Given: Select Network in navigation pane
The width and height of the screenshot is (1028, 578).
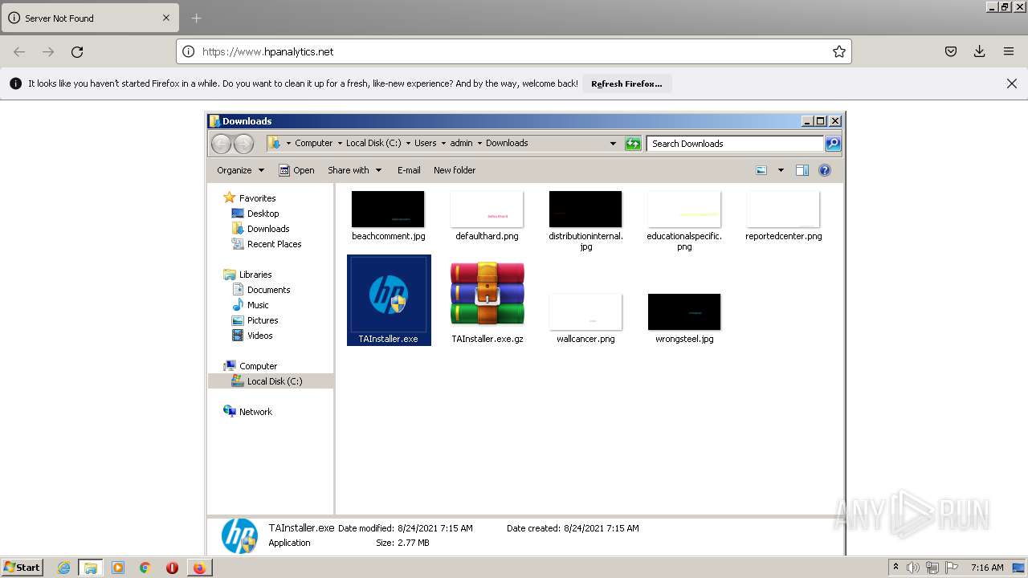Looking at the screenshot, I should tap(255, 412).
